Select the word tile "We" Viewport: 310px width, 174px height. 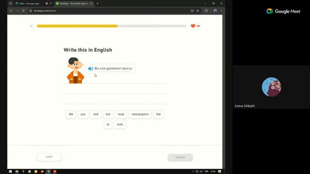[x=71, y=114]
